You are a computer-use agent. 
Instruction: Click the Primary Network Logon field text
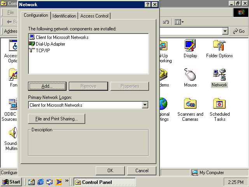tap(56, 105)
